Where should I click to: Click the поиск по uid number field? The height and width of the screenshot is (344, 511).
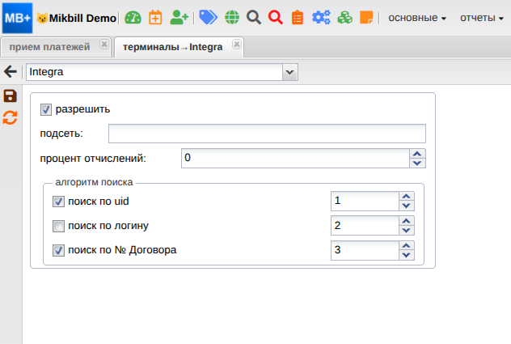(365, 201)
